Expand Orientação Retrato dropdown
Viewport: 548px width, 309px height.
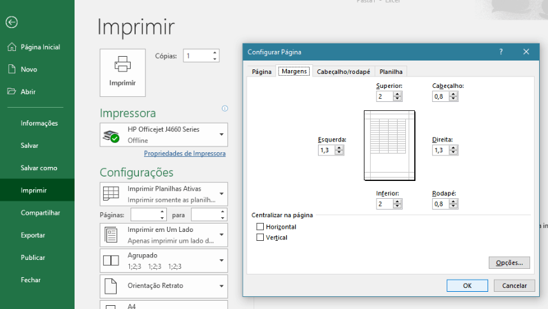click(221, 286)
